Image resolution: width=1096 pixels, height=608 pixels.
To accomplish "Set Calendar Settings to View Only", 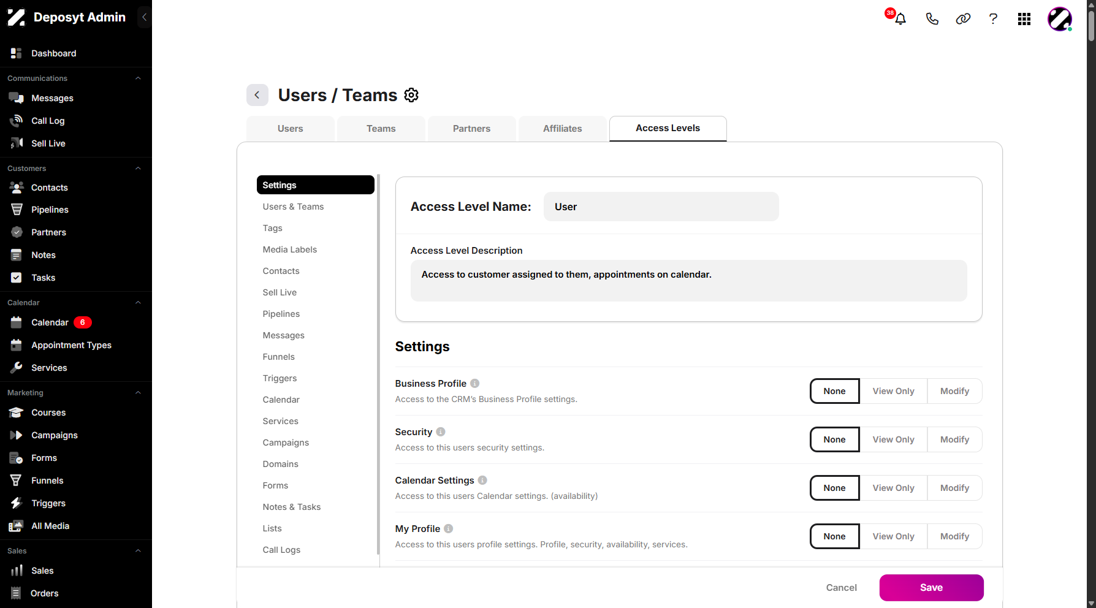I will (893, 488).
